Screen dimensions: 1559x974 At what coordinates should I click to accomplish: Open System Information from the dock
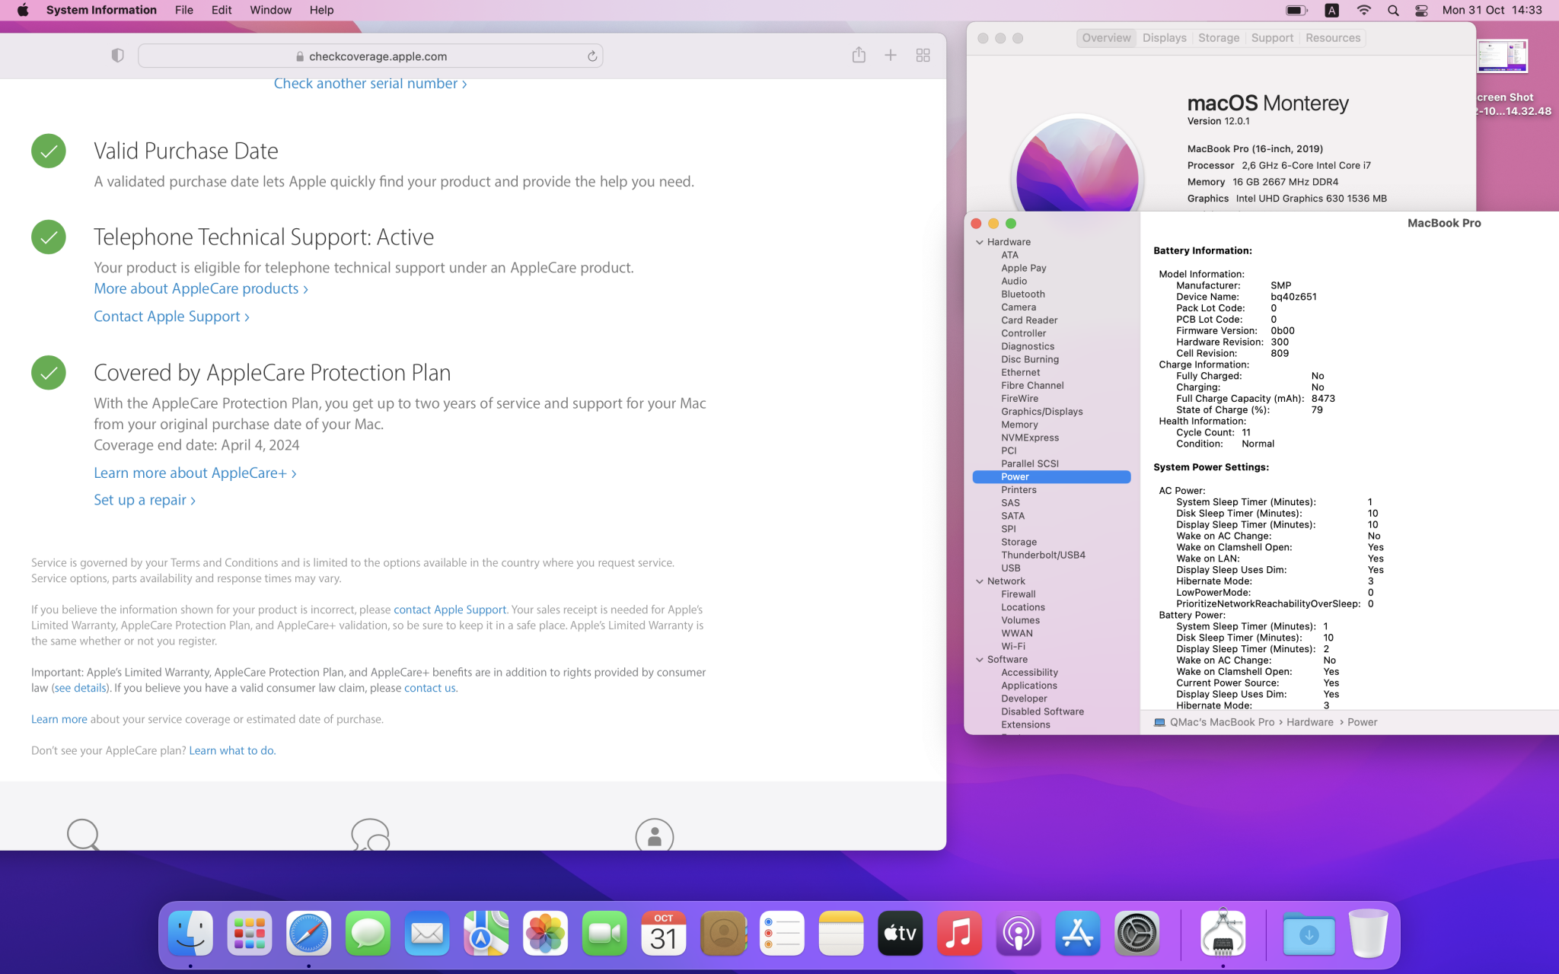1223,933
